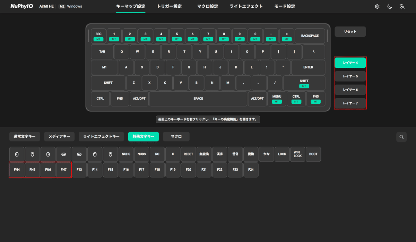Click the 変換 key in the palette
Screen dimensions: 416x242
click(251, 154)
